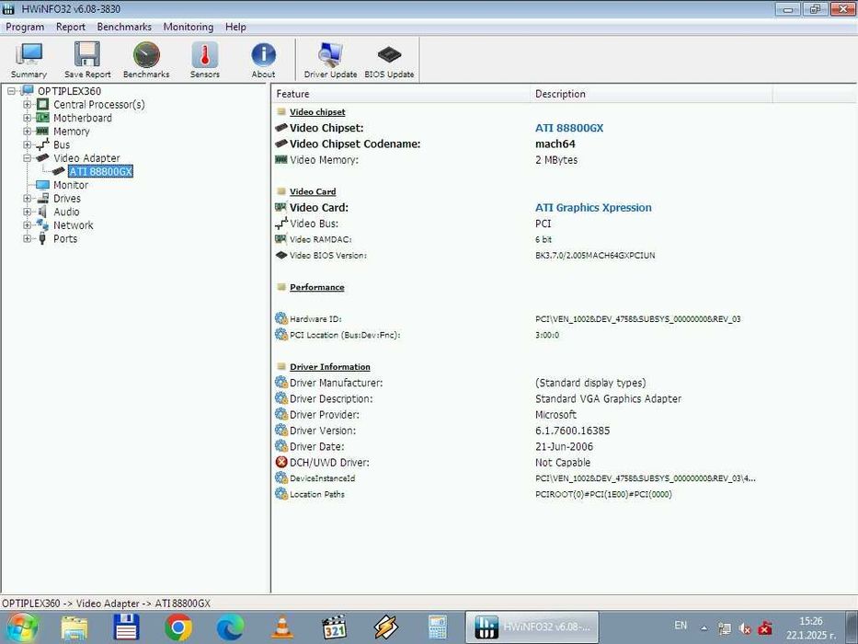Viewport: 858px width, 644px height.
Task: Click the Location Paths gear icon
Action: [x=281, y=494]
